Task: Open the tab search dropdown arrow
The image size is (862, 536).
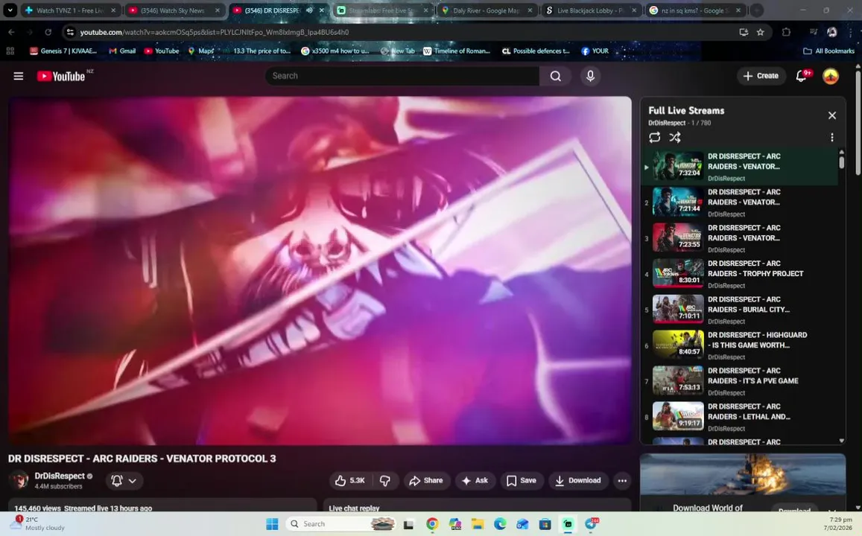Action: pyautogui.click(x=10, y=10)
